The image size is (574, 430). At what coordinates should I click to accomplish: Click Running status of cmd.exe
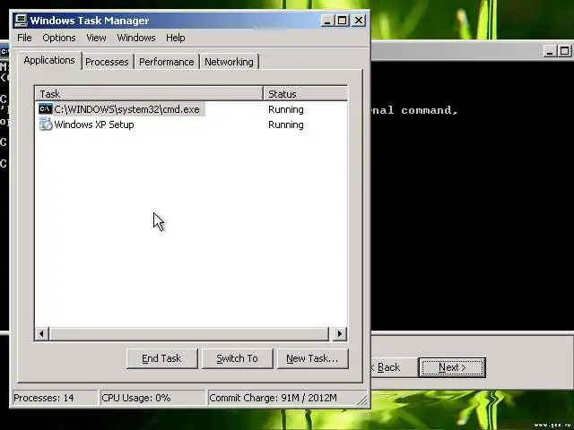[286, 109]
